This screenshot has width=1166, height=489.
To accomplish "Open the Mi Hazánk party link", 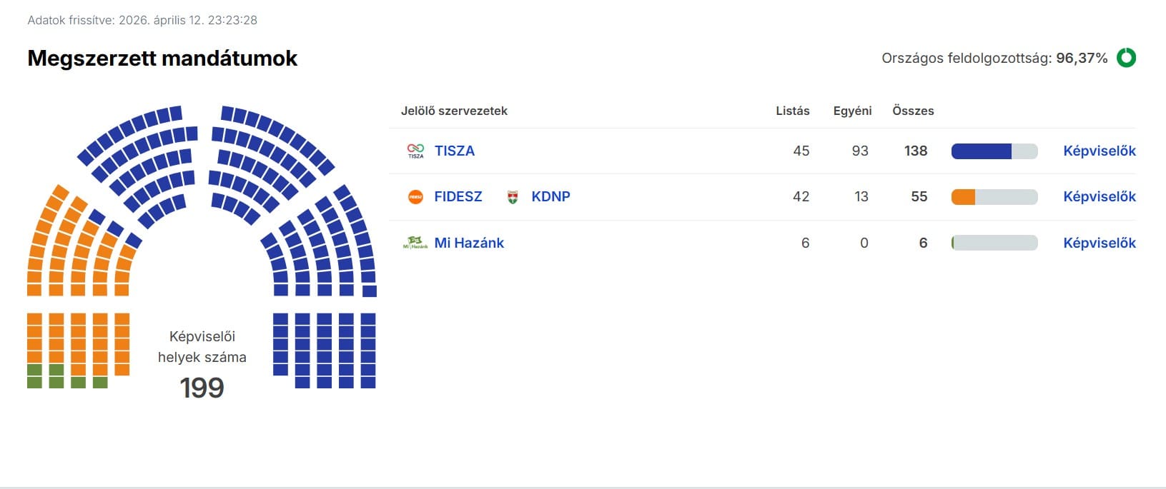I will pos(469,243).
